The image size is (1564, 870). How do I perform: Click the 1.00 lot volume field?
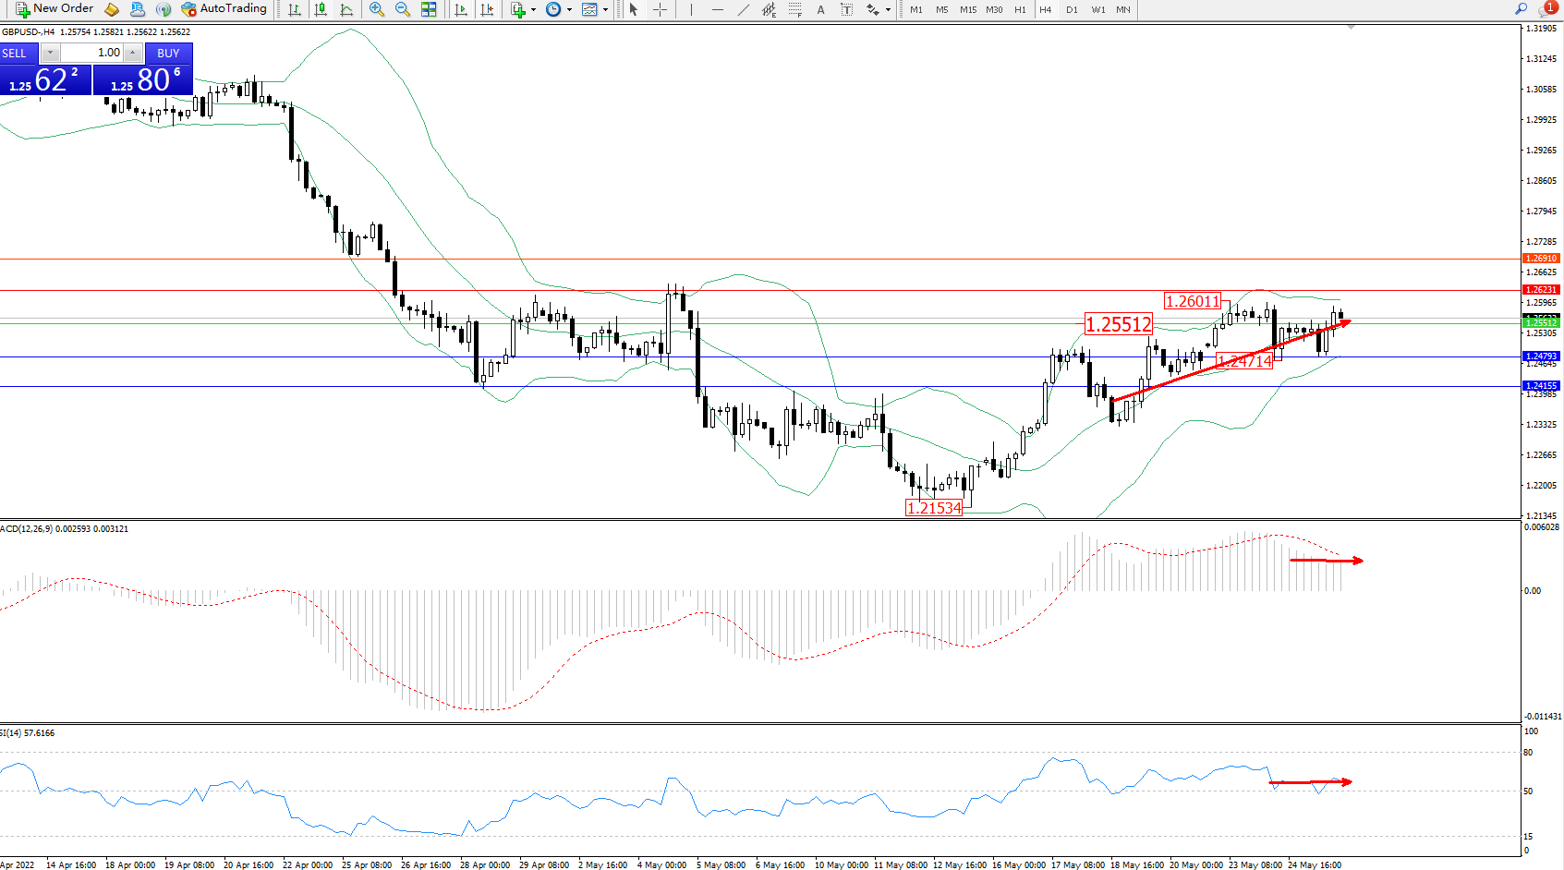pyautogui.click(x=92, y=53)
